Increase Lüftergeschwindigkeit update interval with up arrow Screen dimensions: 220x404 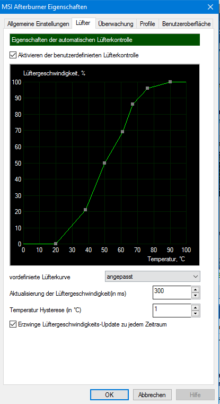[x=196, y=289]
